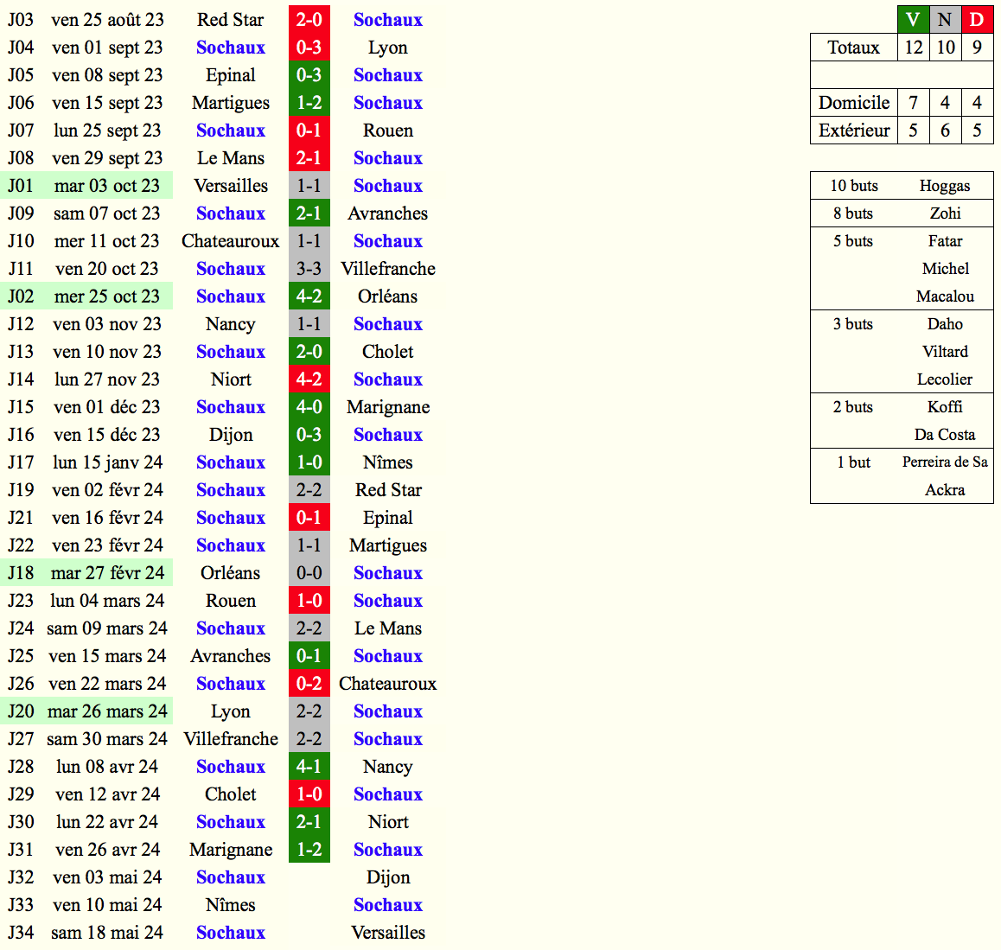Click Avranches away team in row J09
The width and height of the screenshot is (1001, 950).
point(388,214)
